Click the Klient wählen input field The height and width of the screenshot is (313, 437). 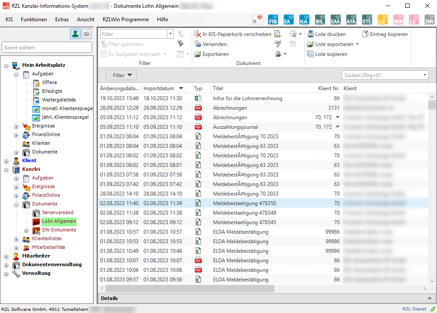click(x=47, y=48)
